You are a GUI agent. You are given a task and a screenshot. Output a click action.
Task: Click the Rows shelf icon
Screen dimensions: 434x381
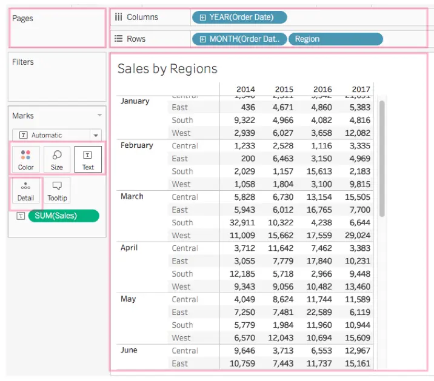(x=118, y=39)
